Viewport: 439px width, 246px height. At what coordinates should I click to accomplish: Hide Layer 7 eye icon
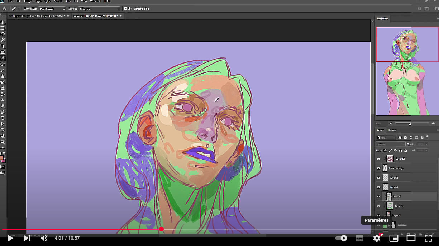pyautogui.click(x=378, y=206)
